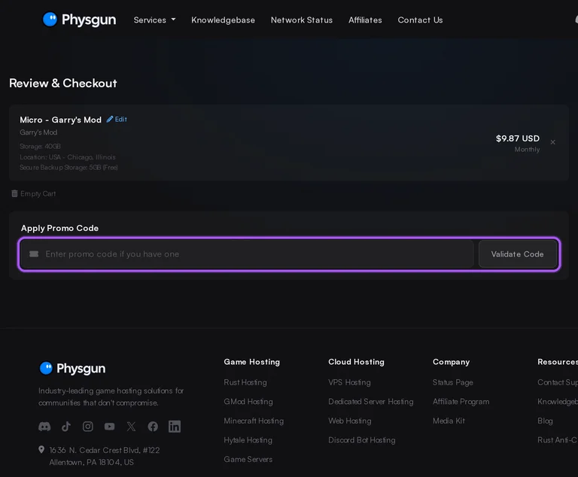
Task: Click the Location: USA - Chicago line
Action: tap(68, 157)
